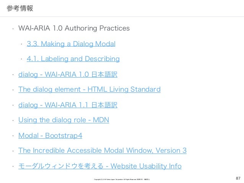The height and width of the screenshot is (183, 244).
Task: Open the Modal - Bootstrap4 link
Action: tap(50, 136)
